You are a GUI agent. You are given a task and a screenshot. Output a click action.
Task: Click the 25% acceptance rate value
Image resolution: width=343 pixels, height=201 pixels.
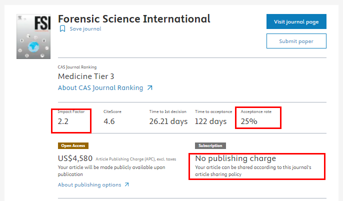point(249,121)
